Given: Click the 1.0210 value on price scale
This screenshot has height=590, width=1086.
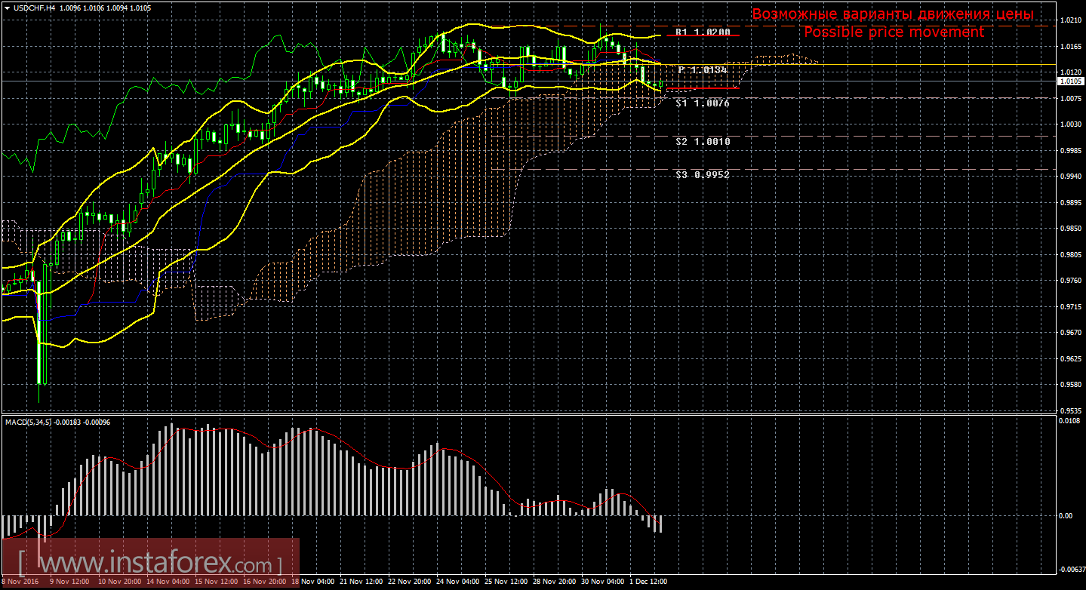Looking at the screenshot, I should coord(1069,20).
